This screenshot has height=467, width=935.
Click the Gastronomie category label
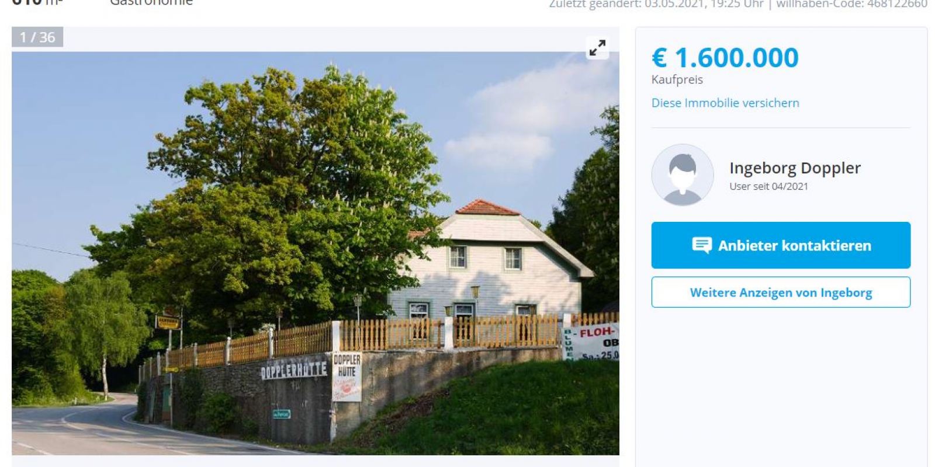[151, 3]
